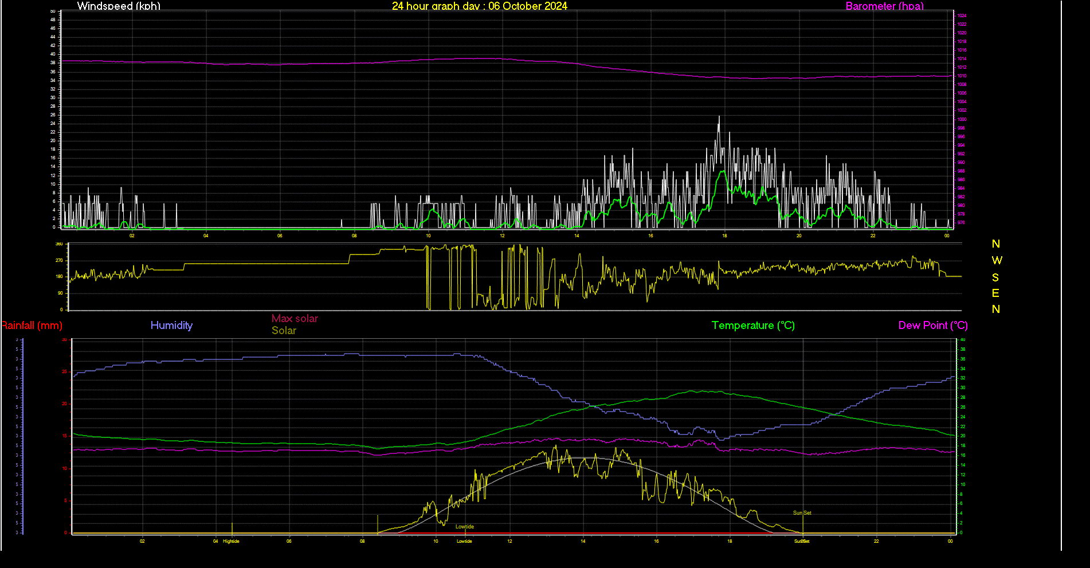This screenshot has width=1090, height=568.
Task: Click the red '15' rainfall axis value
Action: [65, 436]
